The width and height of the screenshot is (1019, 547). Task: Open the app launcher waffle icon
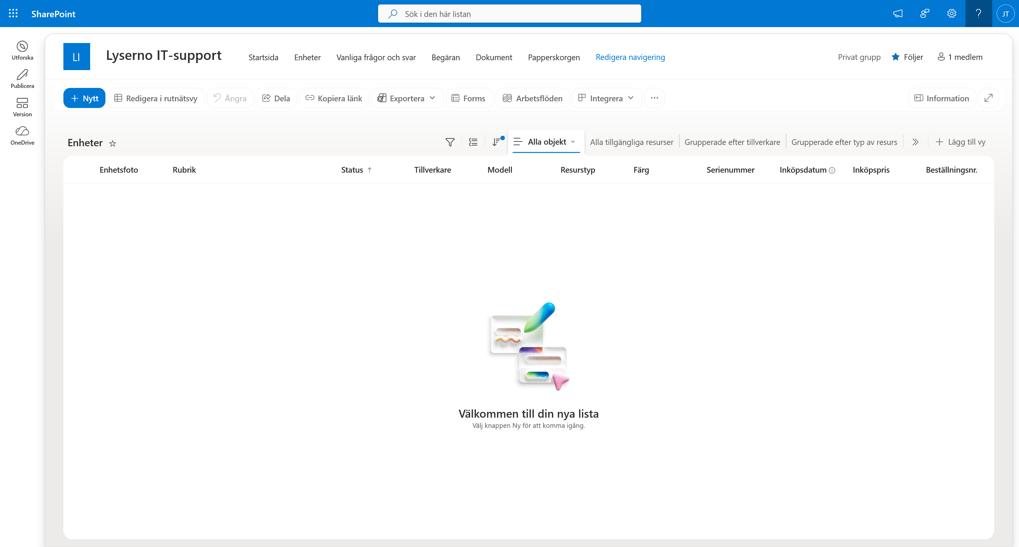(x=13, y=13)
